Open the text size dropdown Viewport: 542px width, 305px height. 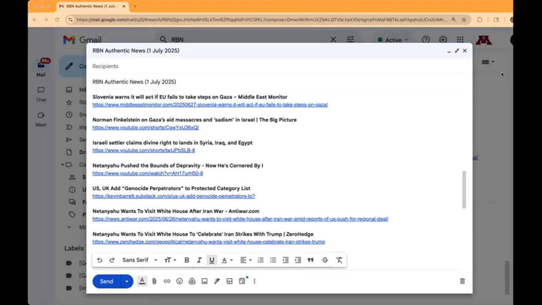tap(170, 260)
